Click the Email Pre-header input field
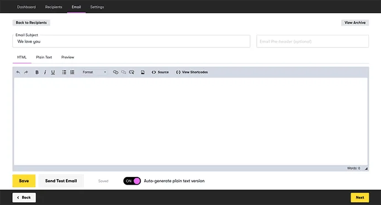 point(313,41)
